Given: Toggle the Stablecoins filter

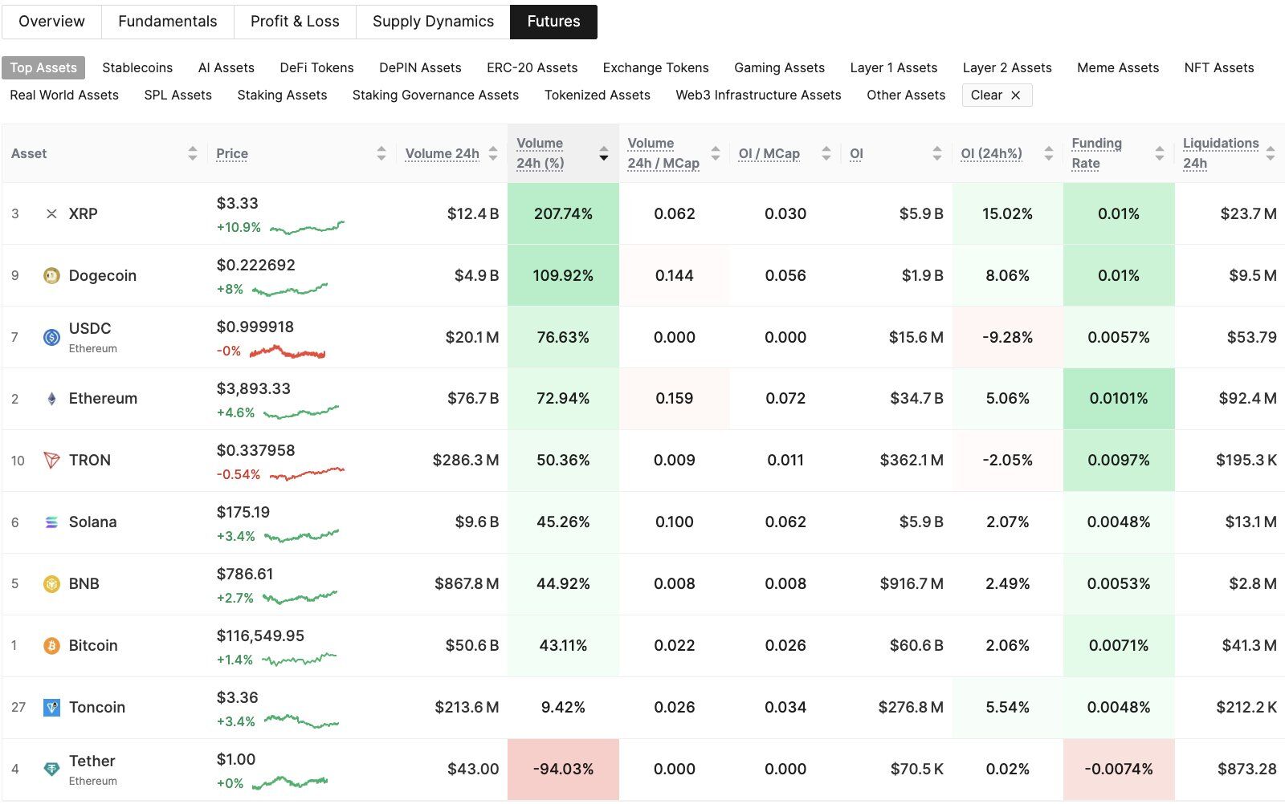Looking at the screenshot, I should (x=137, y=67).
